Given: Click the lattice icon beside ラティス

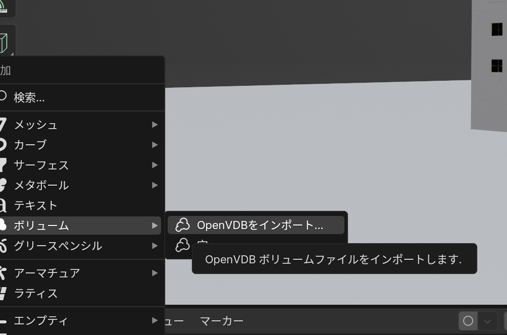Looking at the screenshot, I should 3,293.
